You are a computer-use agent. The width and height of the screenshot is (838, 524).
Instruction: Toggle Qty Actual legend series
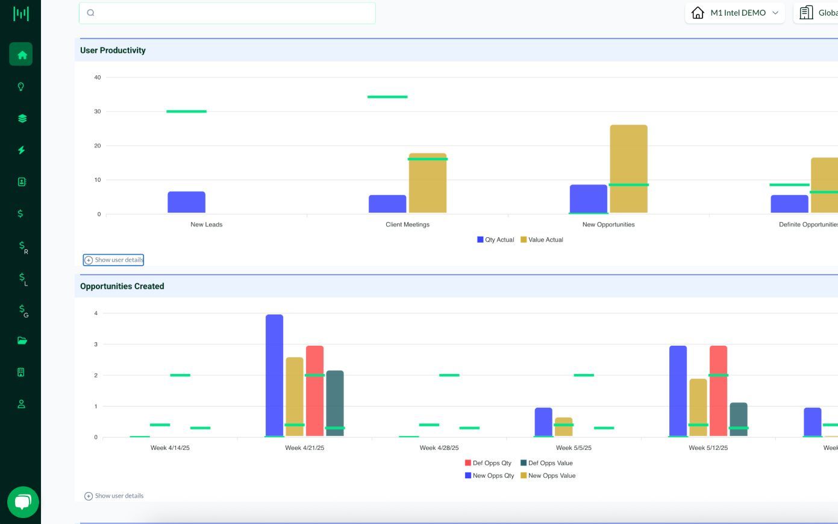495,240
